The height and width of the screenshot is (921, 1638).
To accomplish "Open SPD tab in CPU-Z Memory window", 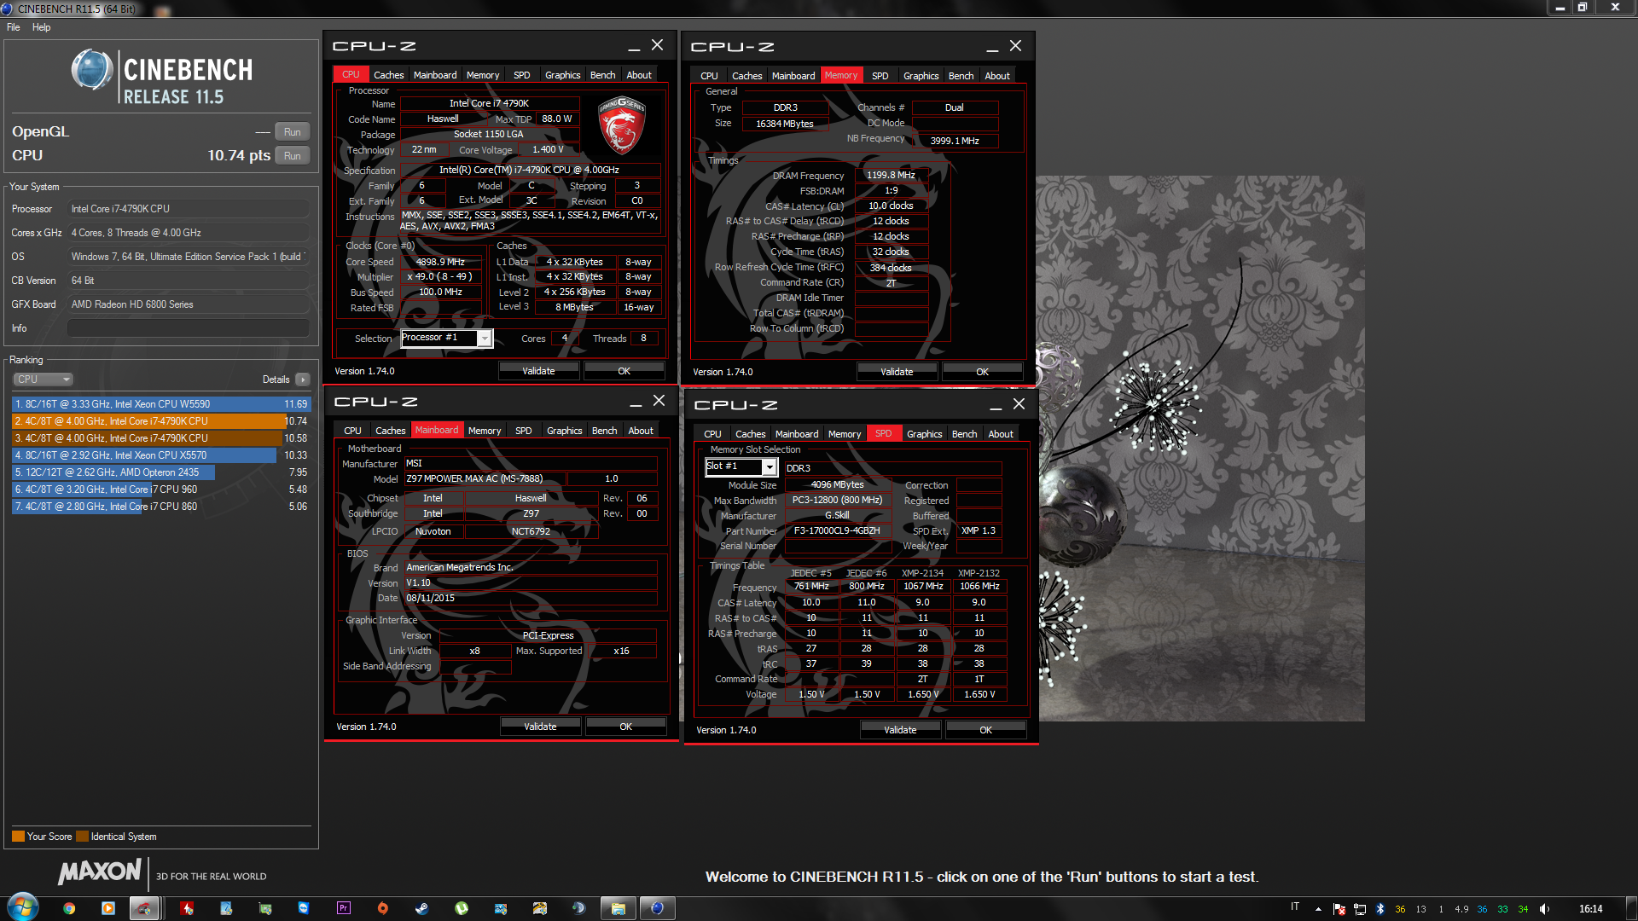I will (880, 76).
